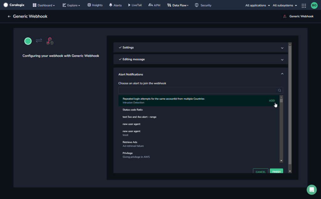
Task: Open the BO user avatar menu
Action: (x=314, y=5)
